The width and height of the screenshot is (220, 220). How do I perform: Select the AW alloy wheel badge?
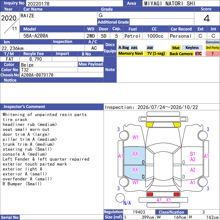pyautogui.click(x=150, y=48)
